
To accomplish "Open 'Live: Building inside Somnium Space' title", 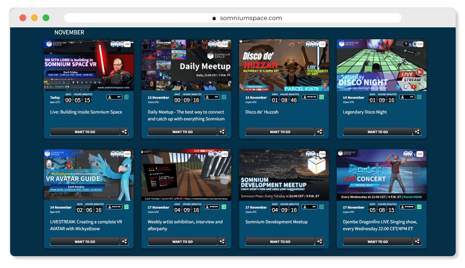I will [86, 112].
